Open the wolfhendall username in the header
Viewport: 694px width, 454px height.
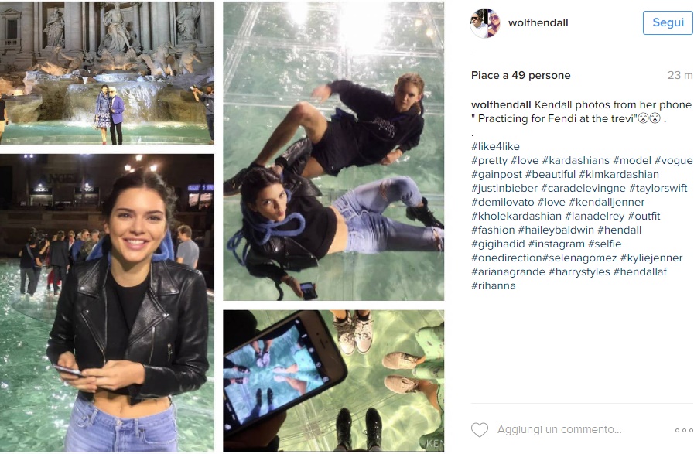point(538,23)
